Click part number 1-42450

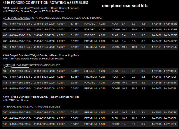pyautogui.click(x=156, y=35)
